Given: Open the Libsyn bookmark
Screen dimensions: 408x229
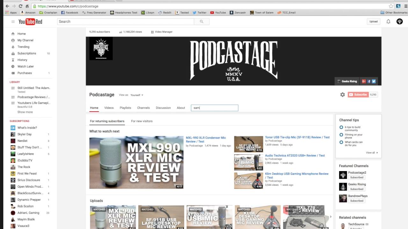Looking at the screenshot, I should (148, 13).
